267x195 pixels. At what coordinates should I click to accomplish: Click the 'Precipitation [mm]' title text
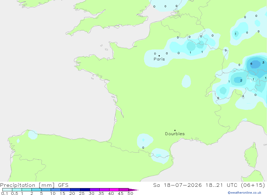(x=28, y=185)
